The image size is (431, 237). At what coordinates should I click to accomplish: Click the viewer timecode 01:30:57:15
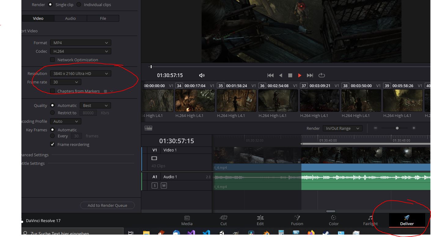[x=170, y=75]
